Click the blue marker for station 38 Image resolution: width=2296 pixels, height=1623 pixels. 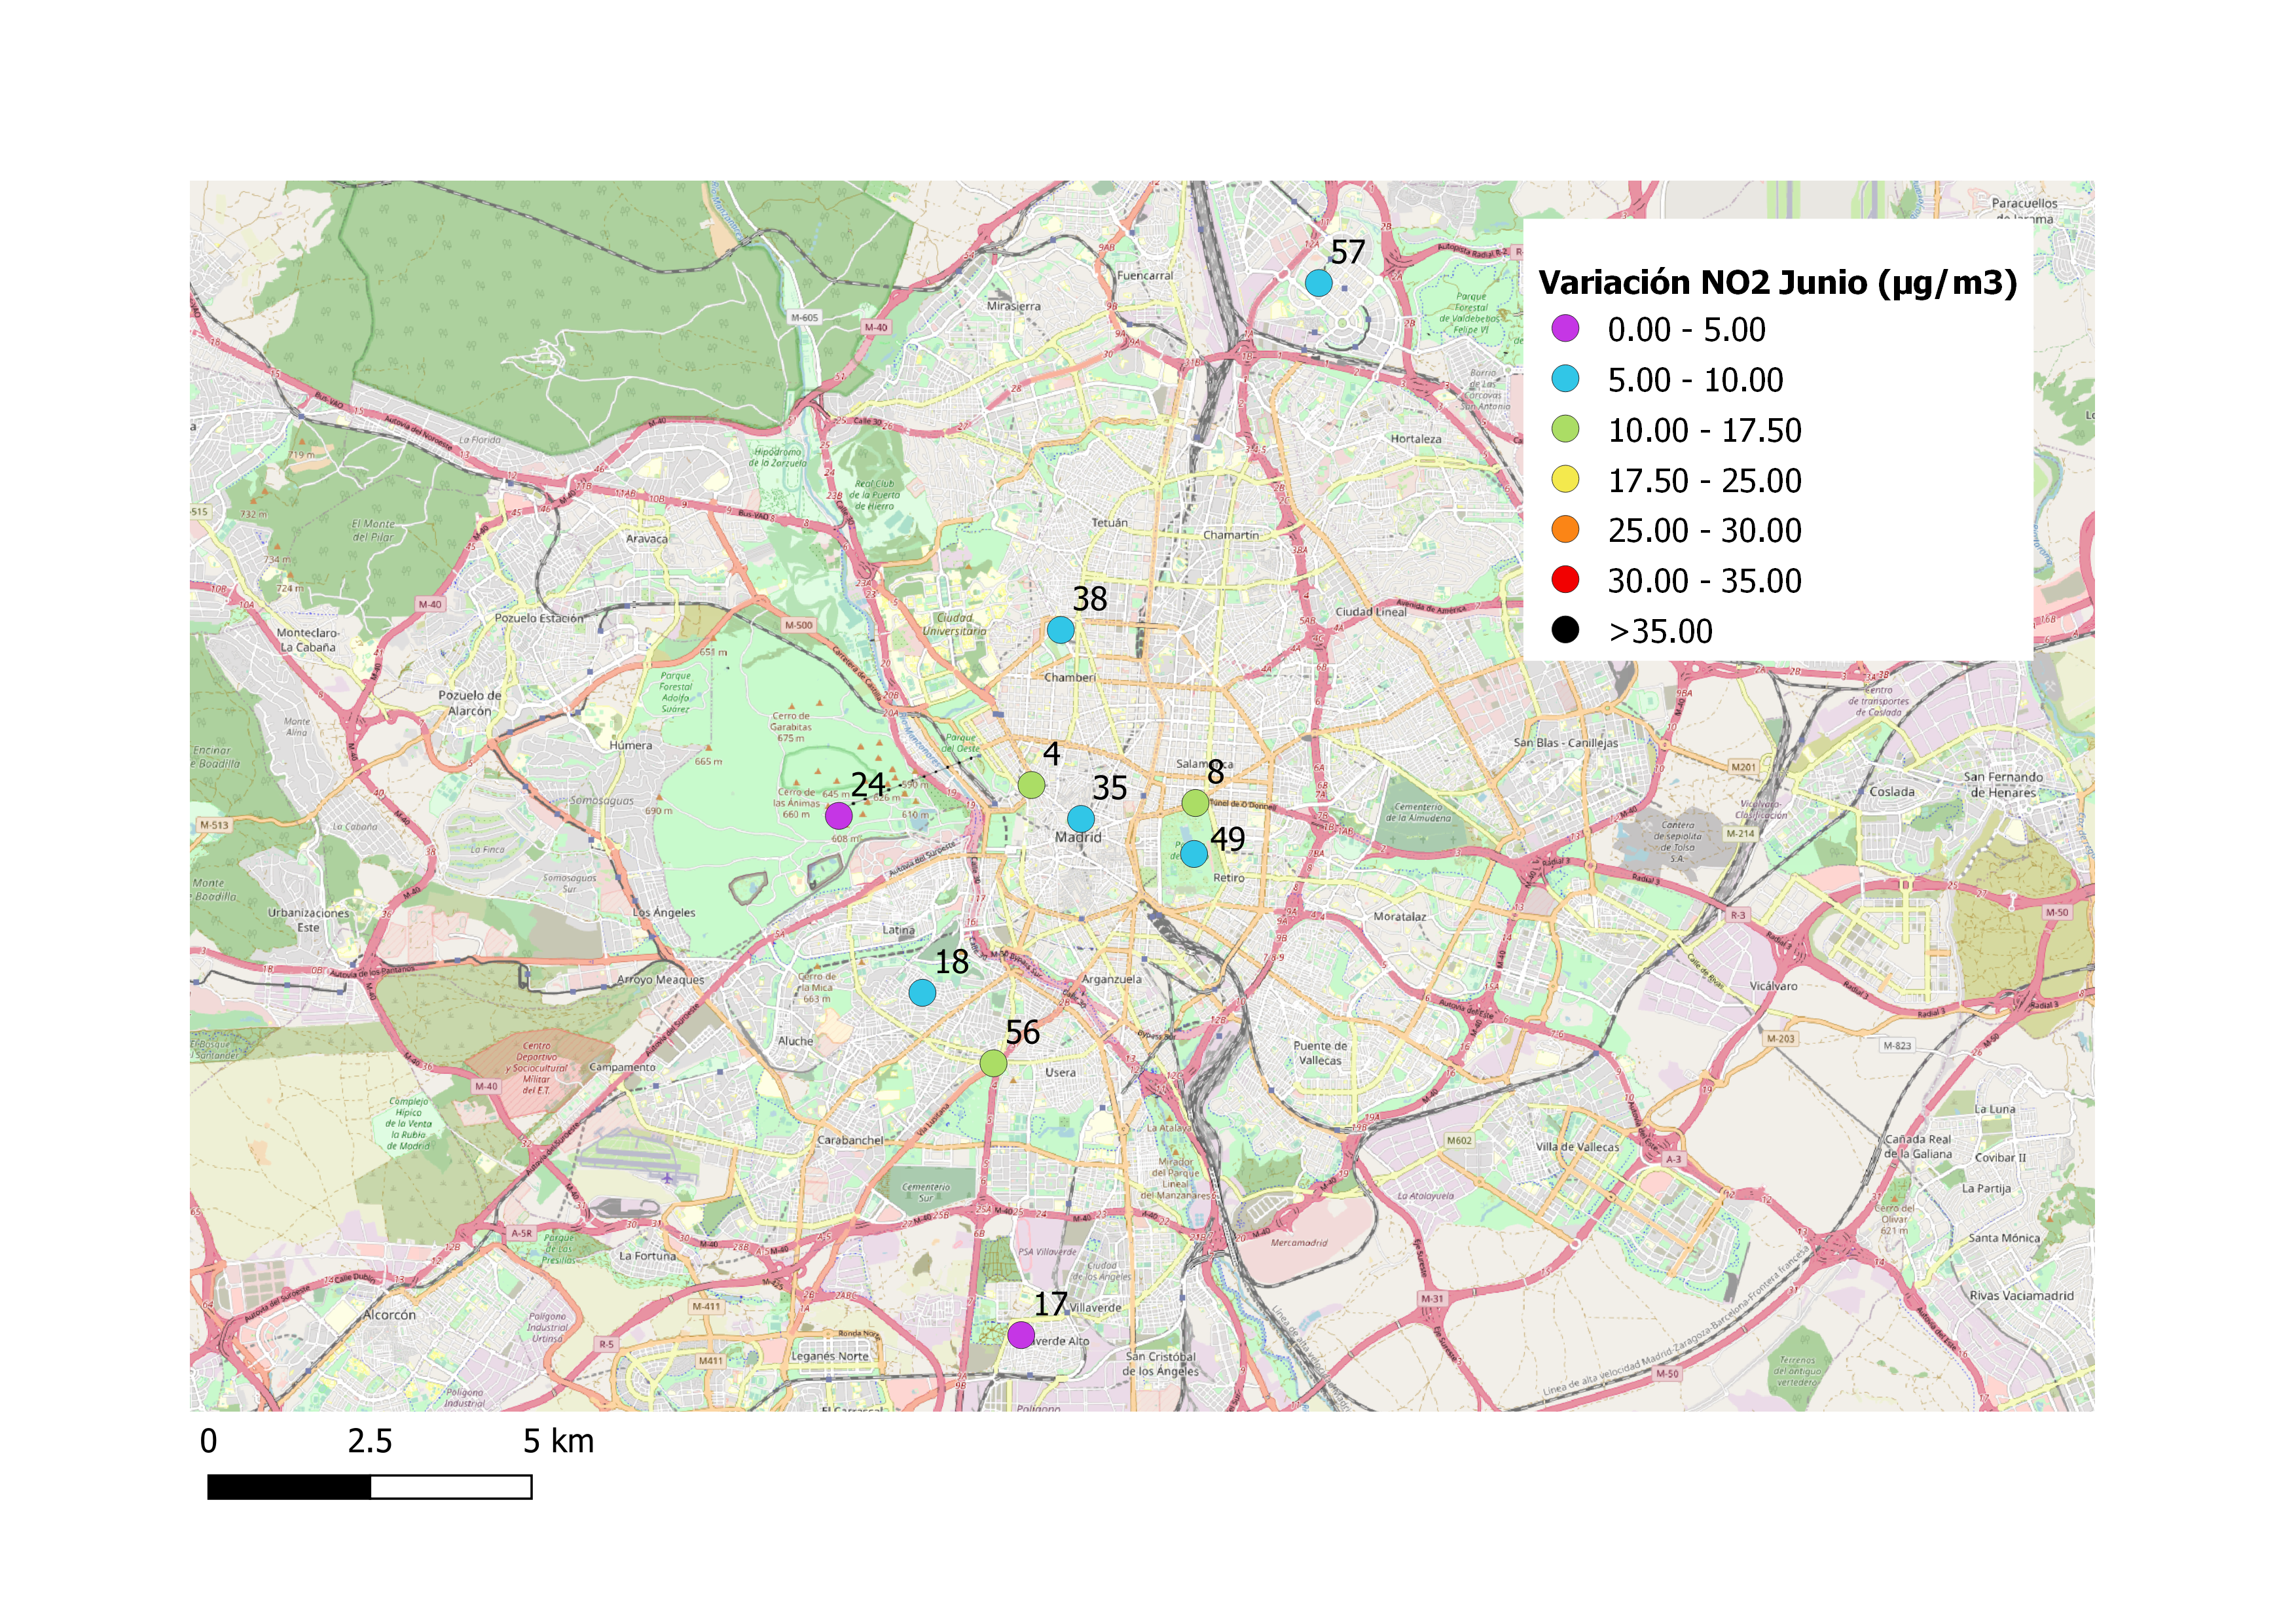click(1060, 630)
